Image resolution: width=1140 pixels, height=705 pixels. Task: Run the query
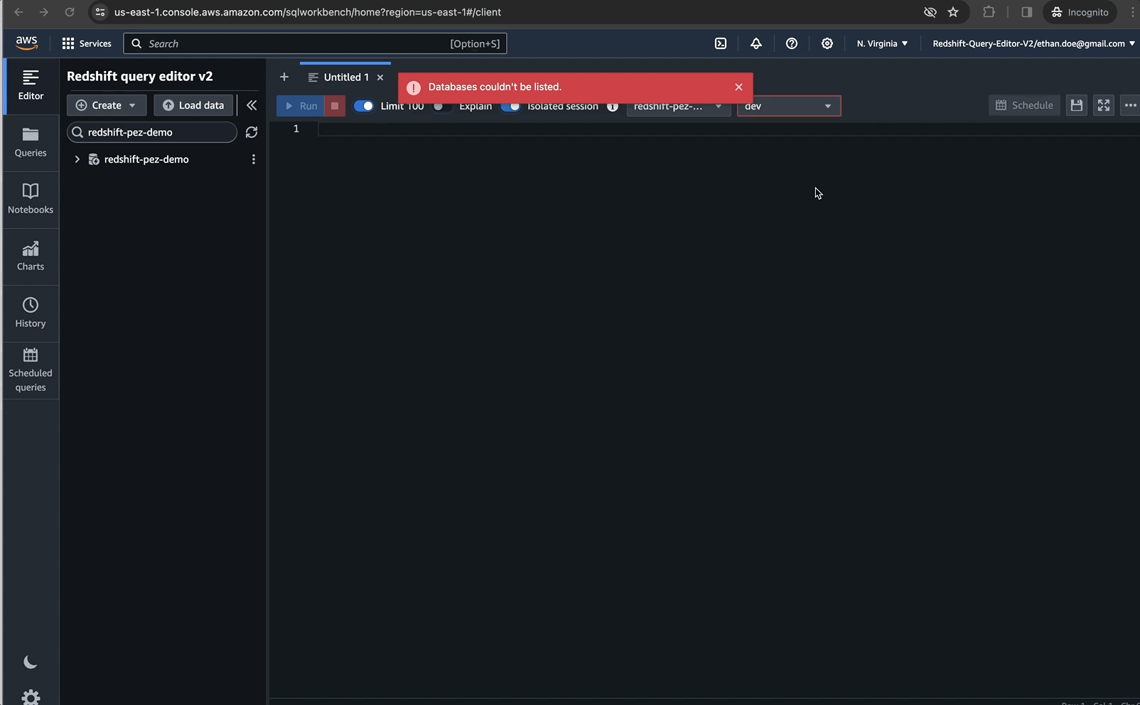pyautogui.click(x=301, y=106)
